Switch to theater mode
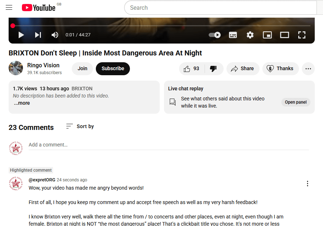Image resolution: width=323 pixels, height=226 pixels. 285,35
